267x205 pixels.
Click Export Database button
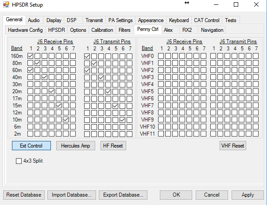pos(123,195)
